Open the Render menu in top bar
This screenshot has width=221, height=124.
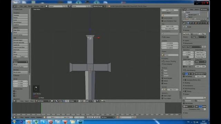(x=30, y=6)
